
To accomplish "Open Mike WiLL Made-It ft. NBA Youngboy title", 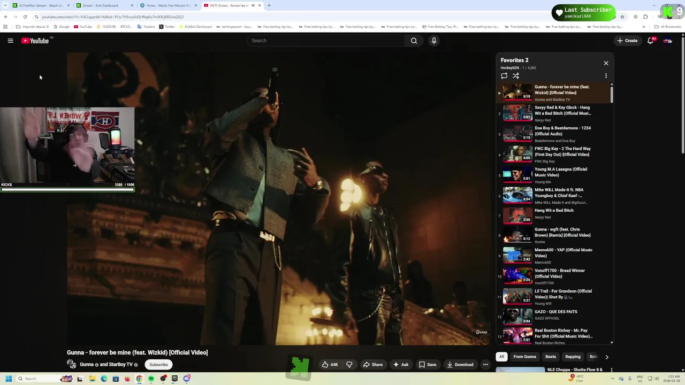I will (559, 192).
